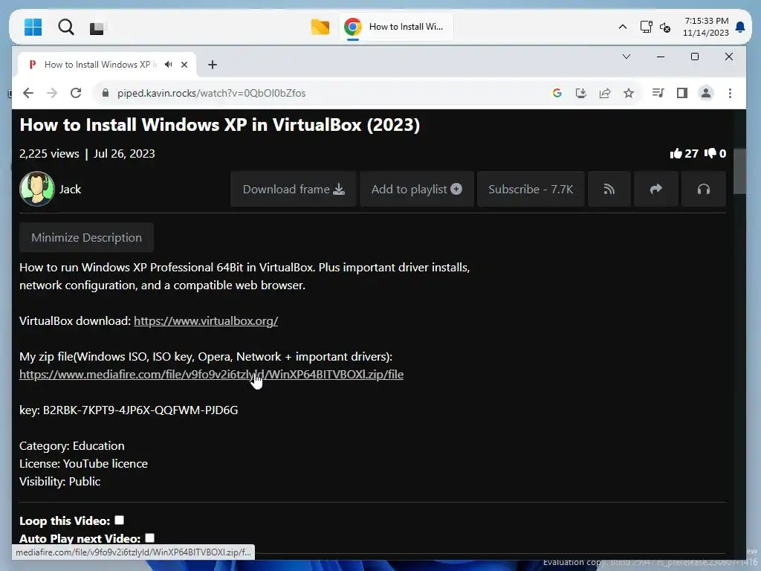Open network status tray icon
The height and width of the screenshot is (571, 761).
[646, 27]
